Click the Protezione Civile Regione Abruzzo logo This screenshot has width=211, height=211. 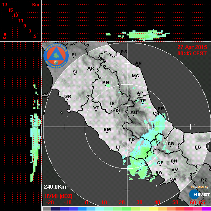(56, 56)
